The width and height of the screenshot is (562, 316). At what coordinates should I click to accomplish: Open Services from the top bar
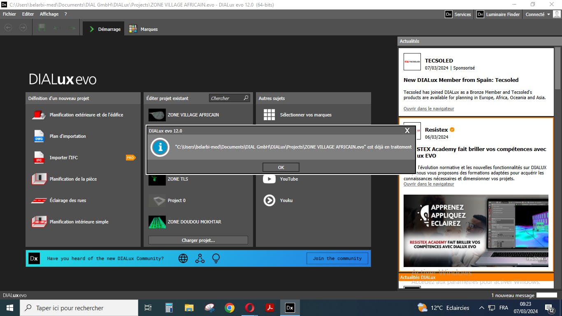[x=458, y=14]
